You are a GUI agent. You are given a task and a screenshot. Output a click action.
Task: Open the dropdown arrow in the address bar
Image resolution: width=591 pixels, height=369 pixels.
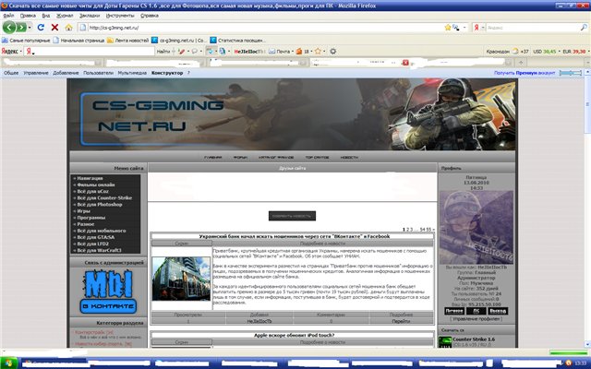tap(464, 28)
